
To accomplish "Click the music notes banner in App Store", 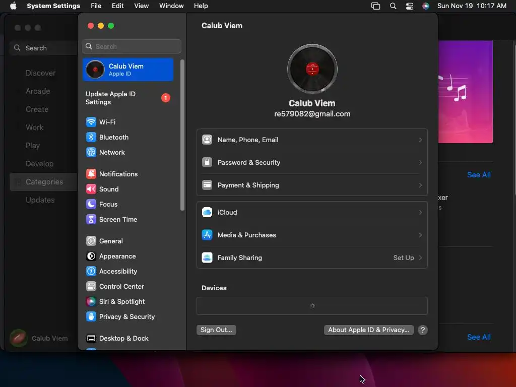I will pos(465,92).
